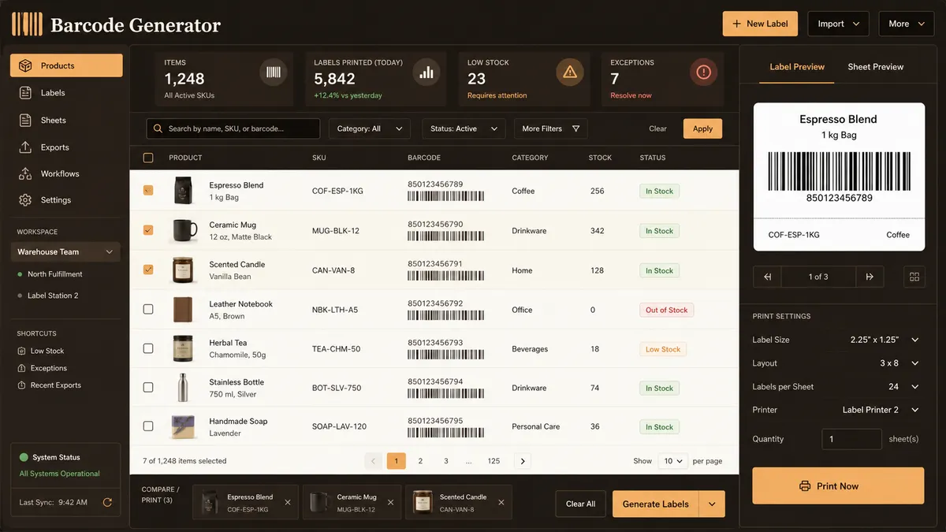Viewport: 946px width, 532px height.
Task: Open the Exceptions shortcut
Action: tap(43, 368)
